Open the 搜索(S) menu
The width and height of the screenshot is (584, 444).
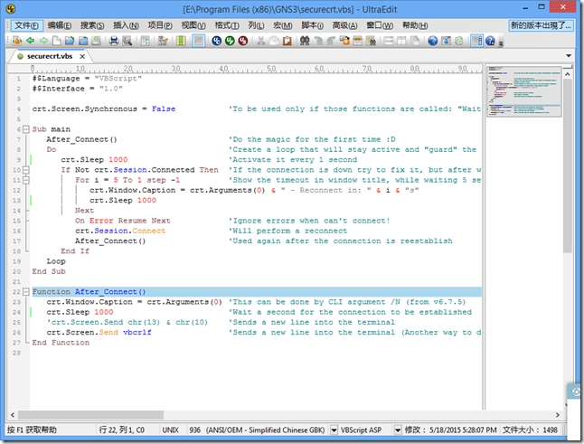click(92, 25)
